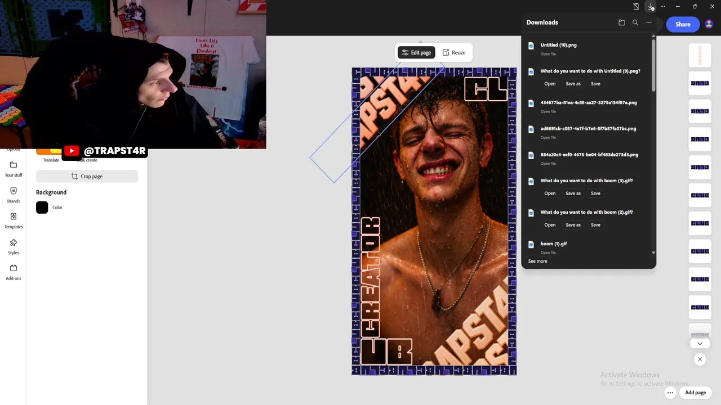This screenshot has width=721, height=405.
Task: Click file icon for boom (1).gif
Action: coord(531,244)
